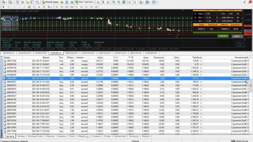Click the Default profile in status bar
253x142 pixels.
pyautogui.click(x=135, y=141)
